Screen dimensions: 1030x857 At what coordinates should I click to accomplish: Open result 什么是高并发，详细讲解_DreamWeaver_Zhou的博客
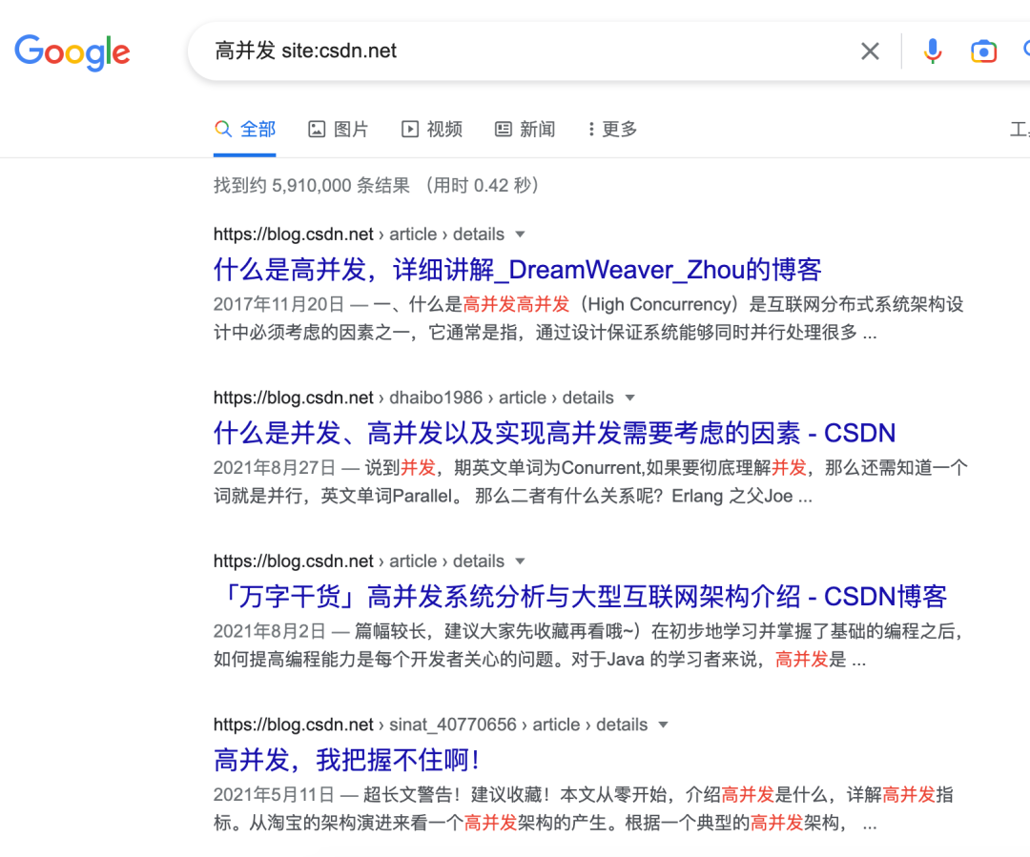pos(518,270)
